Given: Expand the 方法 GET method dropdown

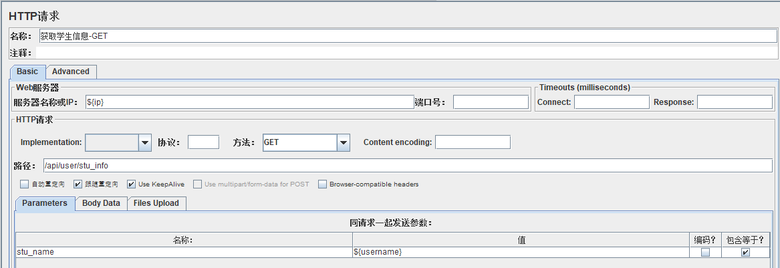Looking at the screenshot, I should point(344,142).
